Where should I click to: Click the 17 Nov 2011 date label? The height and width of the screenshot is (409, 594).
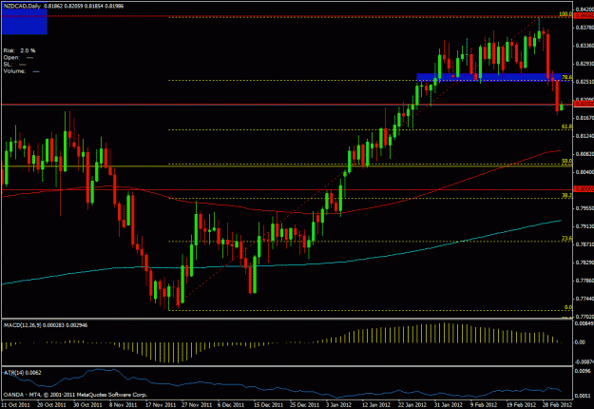coord(161,405)
